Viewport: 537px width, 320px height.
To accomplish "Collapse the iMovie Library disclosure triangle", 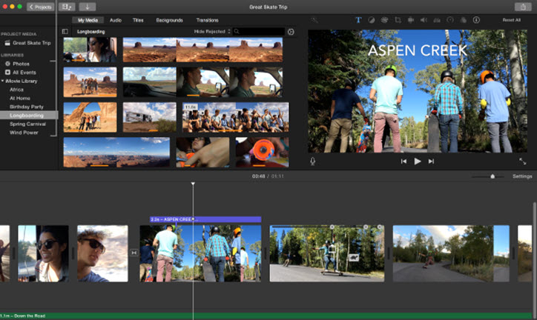I will click(x=3, y=81).
